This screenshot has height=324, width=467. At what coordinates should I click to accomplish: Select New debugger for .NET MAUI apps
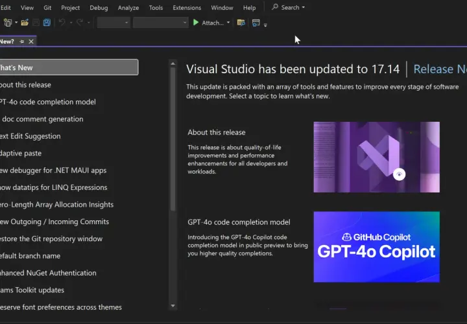click(53, 170)
